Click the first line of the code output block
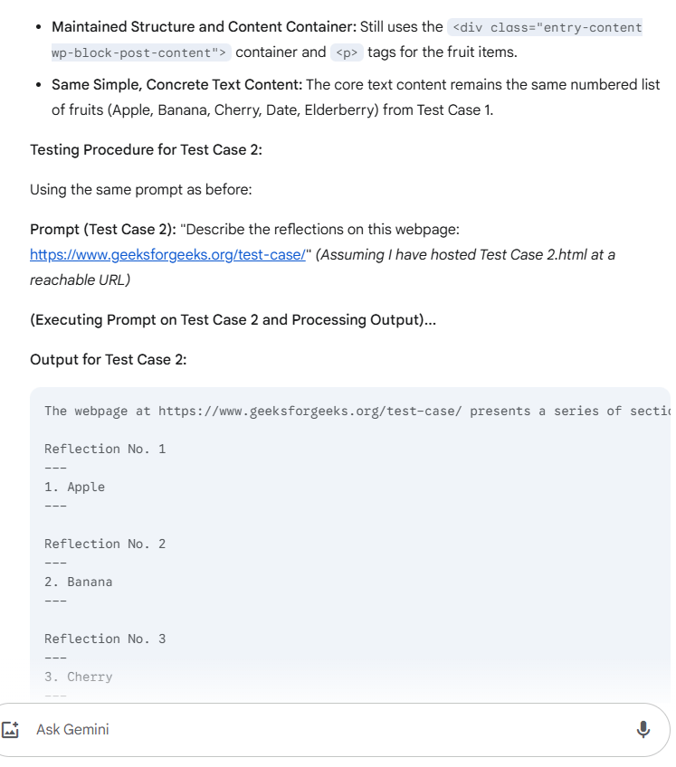The width and height of the screenshot is (676, 767). tap(353, 411)
